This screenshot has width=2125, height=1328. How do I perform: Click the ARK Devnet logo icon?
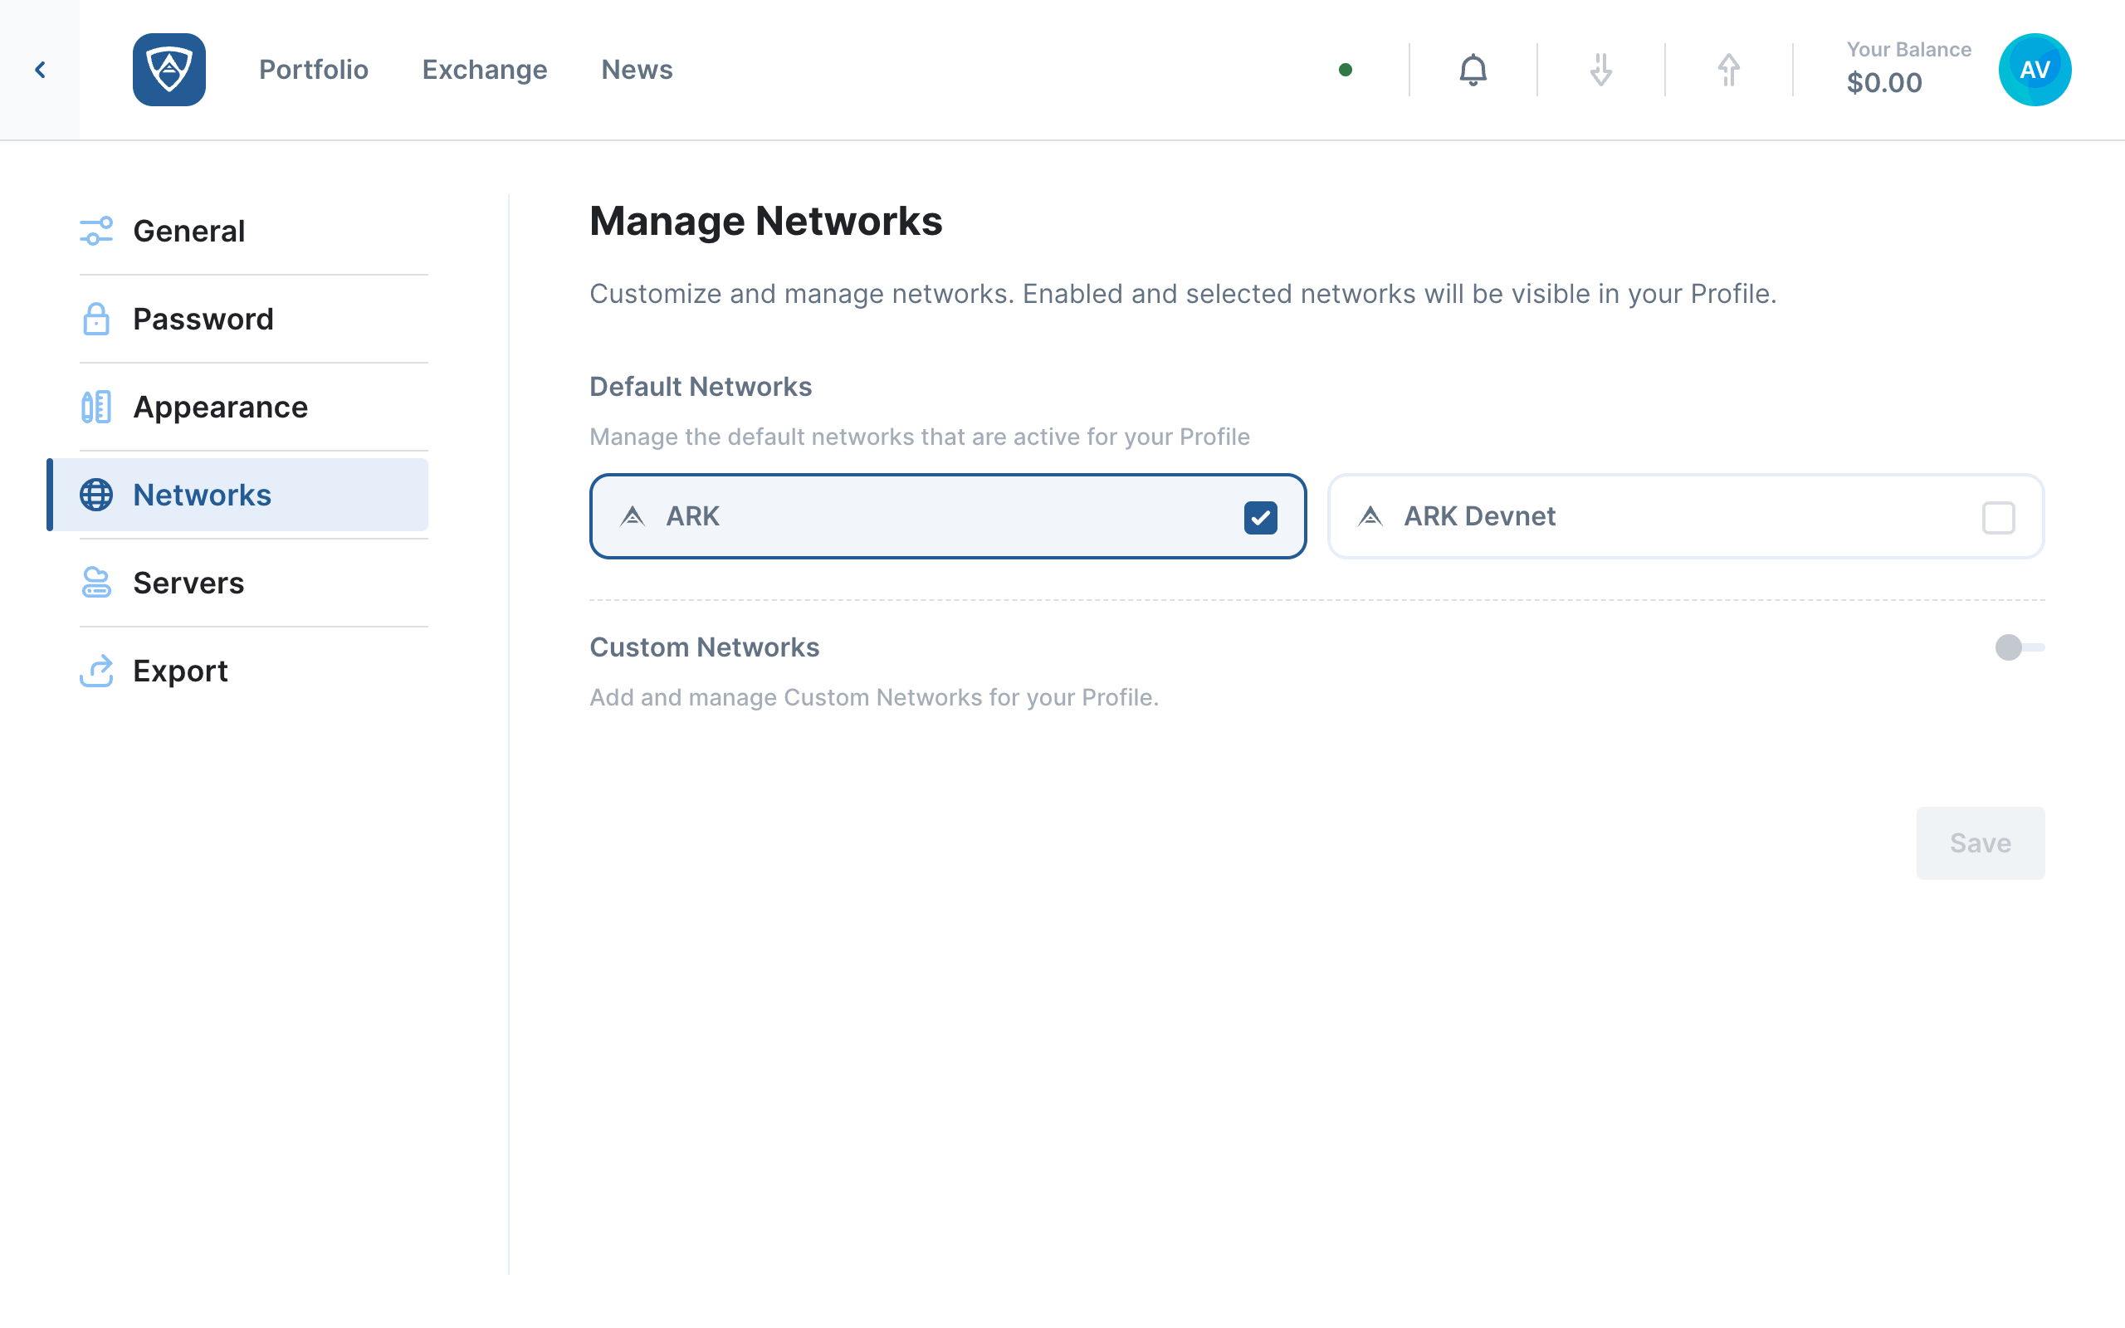pos(1370,516)
